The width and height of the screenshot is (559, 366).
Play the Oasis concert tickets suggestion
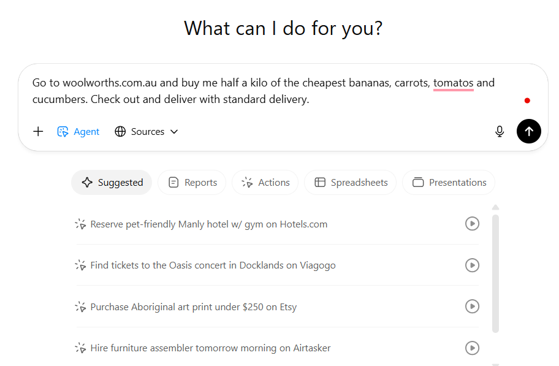[472, 265]
